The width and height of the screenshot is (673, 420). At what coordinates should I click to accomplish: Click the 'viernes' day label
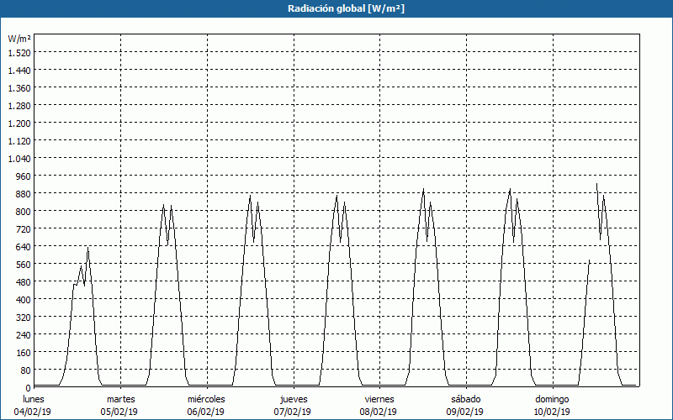[x=379, y=399]
